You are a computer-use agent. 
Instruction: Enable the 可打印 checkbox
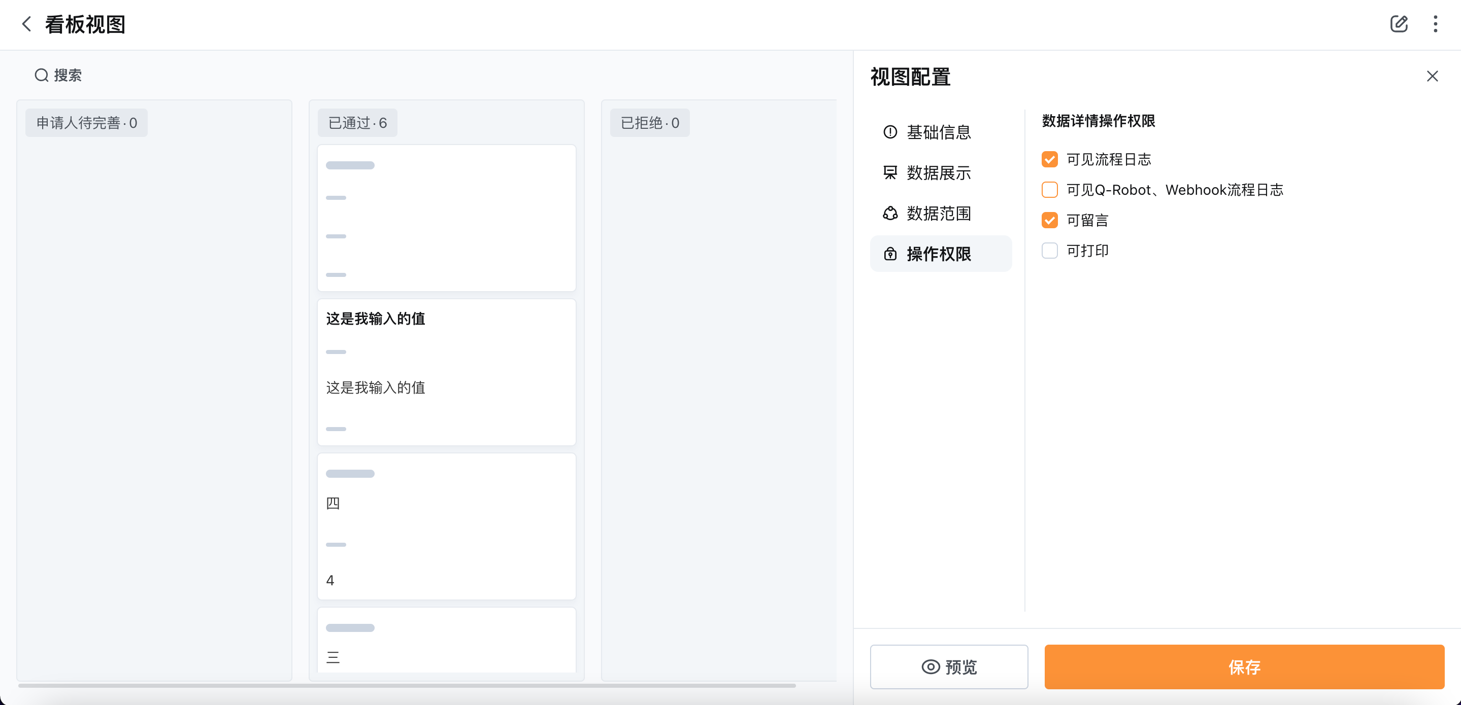click(x=1049, y=251)
